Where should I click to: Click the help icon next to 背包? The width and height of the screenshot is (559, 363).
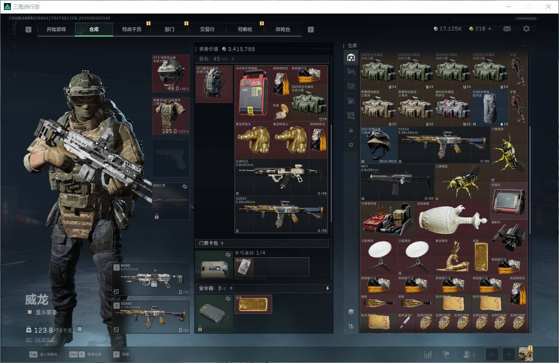pos(232,59)
